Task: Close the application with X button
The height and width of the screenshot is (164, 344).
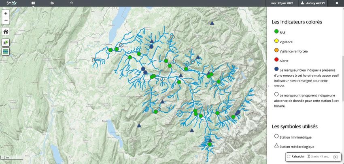Action: click(x=337, y=3)
